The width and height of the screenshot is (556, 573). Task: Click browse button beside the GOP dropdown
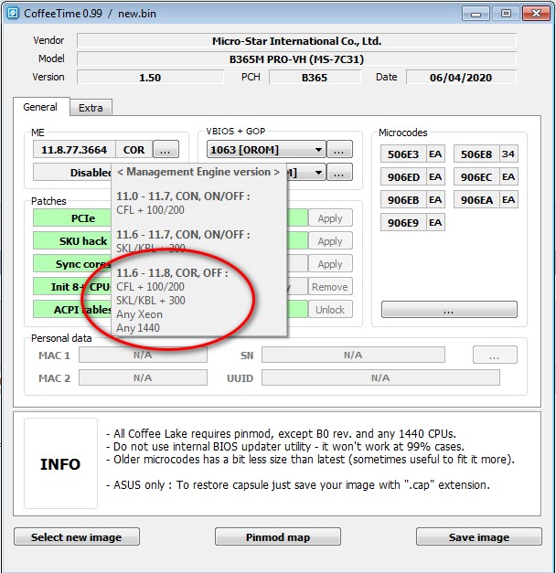(x=339, y=172)
